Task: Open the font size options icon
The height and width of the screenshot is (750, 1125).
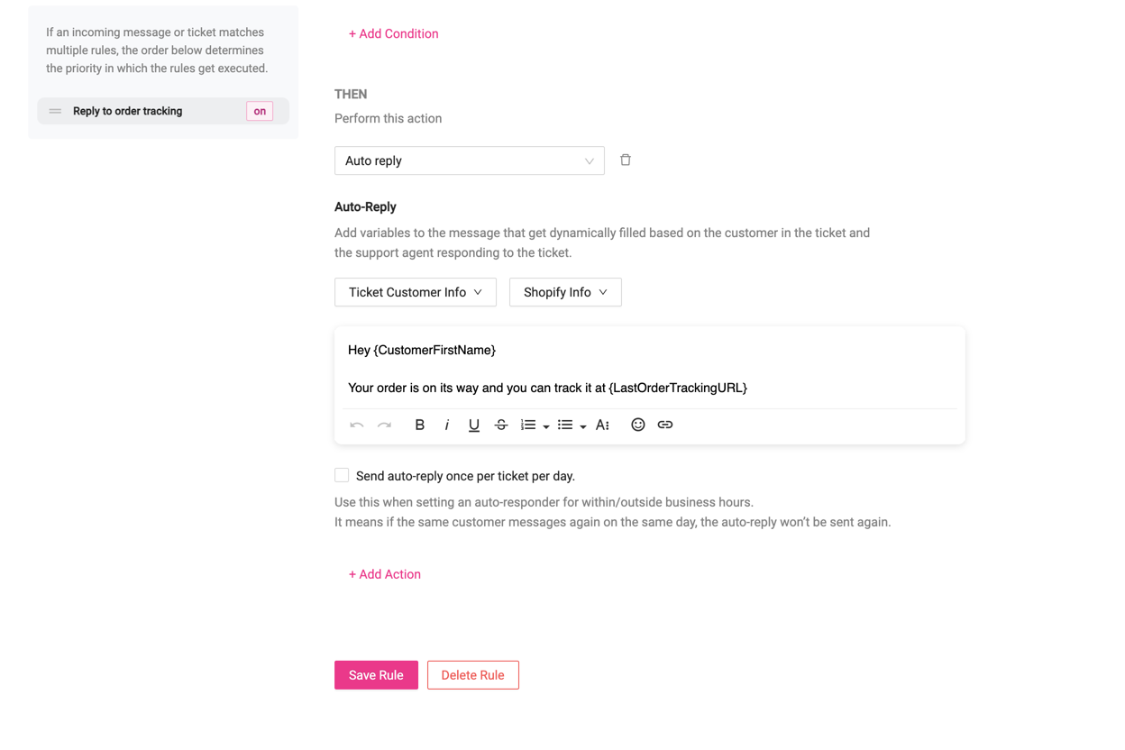Action: pos(602,425)
